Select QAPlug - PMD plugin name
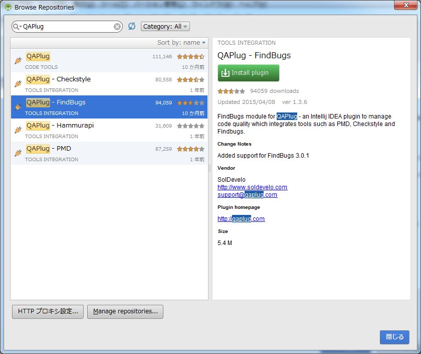Viewport: 421px width, 354px height. (x=48, y=149)
